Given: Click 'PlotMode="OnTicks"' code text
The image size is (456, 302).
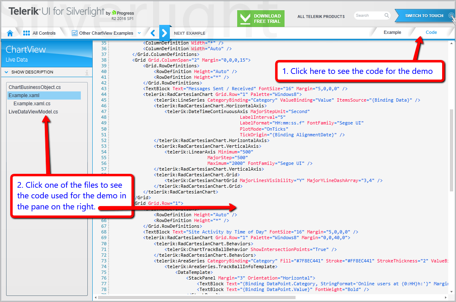Looking at the screenshot, I should (264, 129).
